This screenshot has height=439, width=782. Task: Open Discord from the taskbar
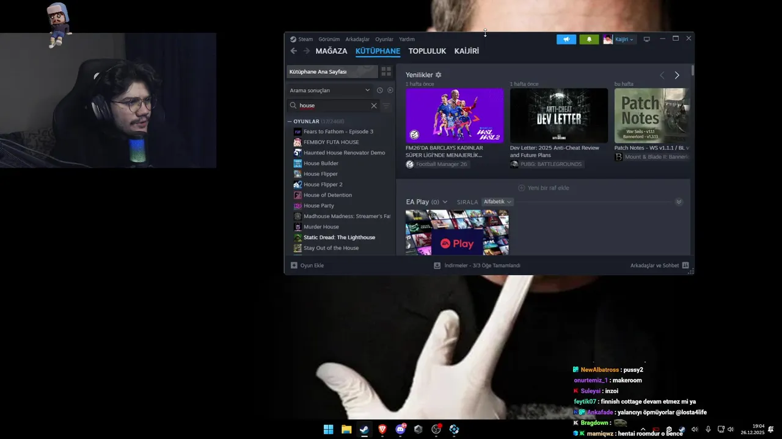(400, 429)
